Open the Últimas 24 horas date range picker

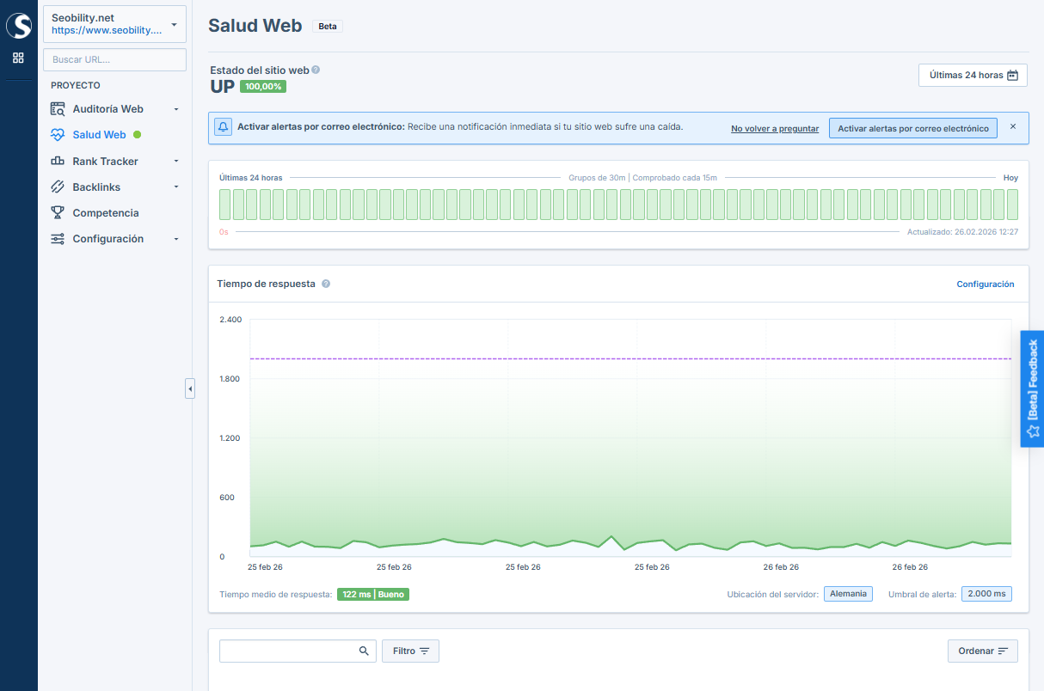click(973, 76)
